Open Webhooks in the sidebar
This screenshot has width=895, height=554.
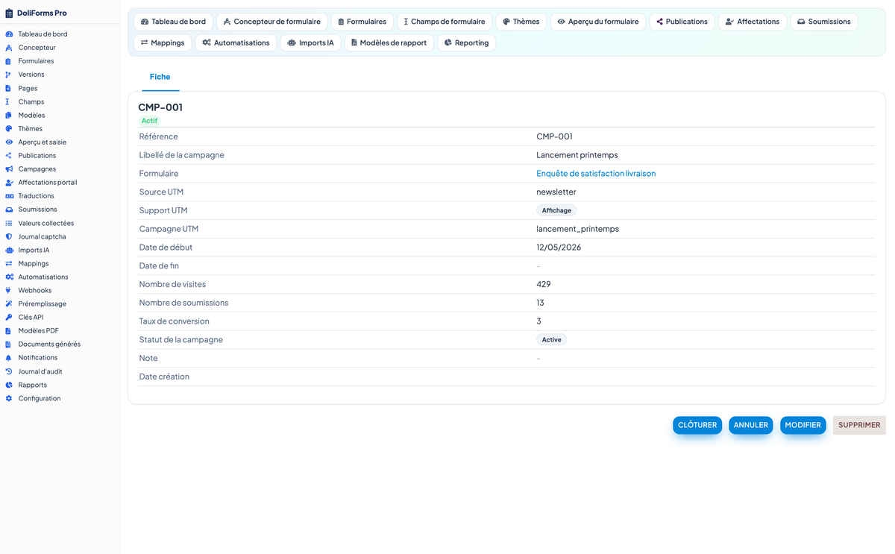(35, 290)
